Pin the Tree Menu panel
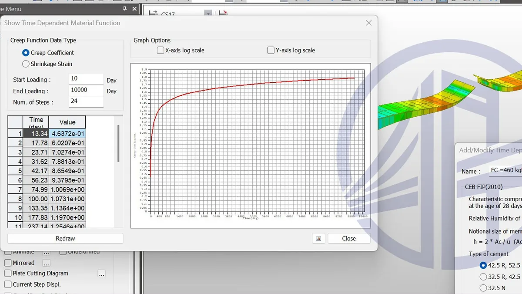 [125, 9]
